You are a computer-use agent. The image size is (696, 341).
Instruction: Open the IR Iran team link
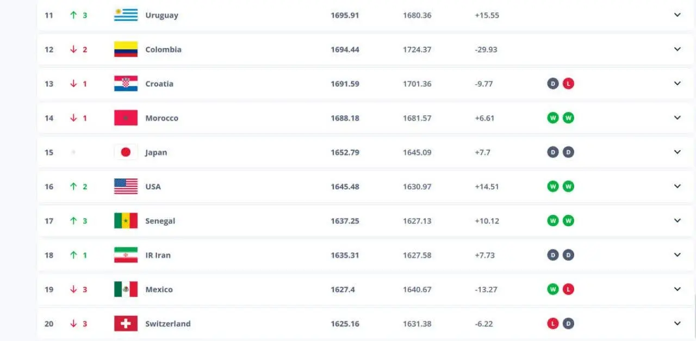pos(158,255)
